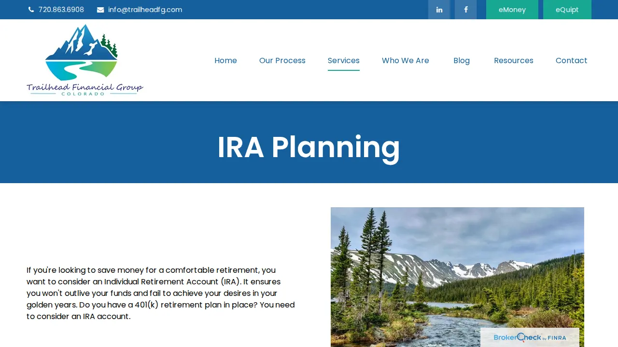Open the eMoney button
The height and width of the screenshot is (347, 618).
[x=512, y=10]
